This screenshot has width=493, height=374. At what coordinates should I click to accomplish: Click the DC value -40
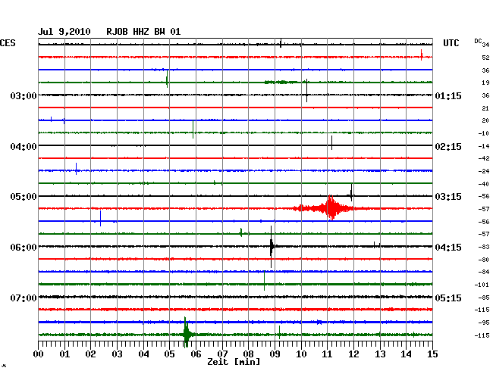pyautogui.click(x=484, y=184)
